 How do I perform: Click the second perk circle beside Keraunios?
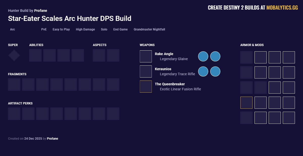click(x=215, y=71)
